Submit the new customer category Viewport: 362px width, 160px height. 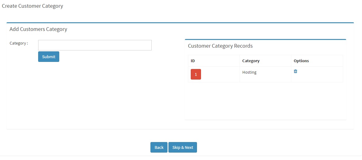49,57
